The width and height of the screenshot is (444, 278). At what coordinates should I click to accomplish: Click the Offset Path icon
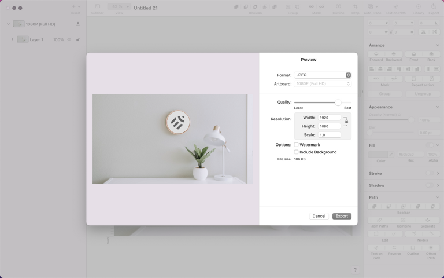pyautogui.click(x=431, y=247)
